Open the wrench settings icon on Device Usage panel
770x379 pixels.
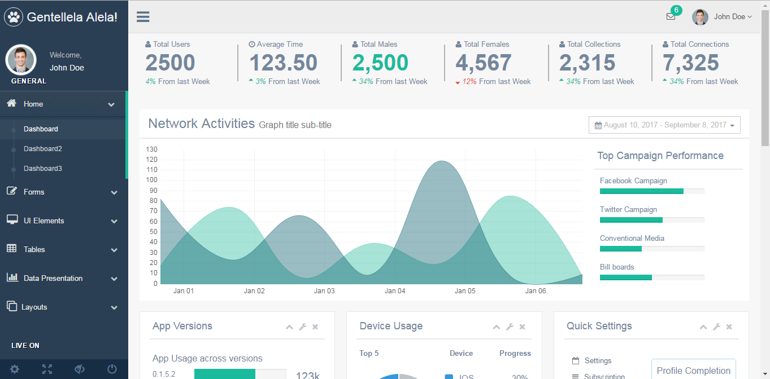[510, 327]
